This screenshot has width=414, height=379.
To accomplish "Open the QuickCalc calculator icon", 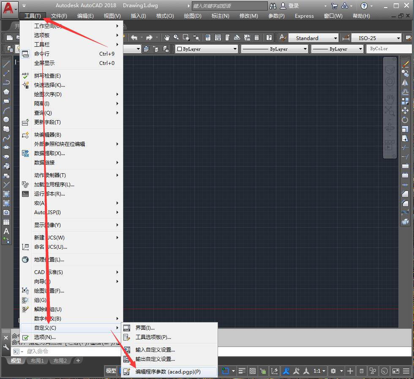I will 256,38.
